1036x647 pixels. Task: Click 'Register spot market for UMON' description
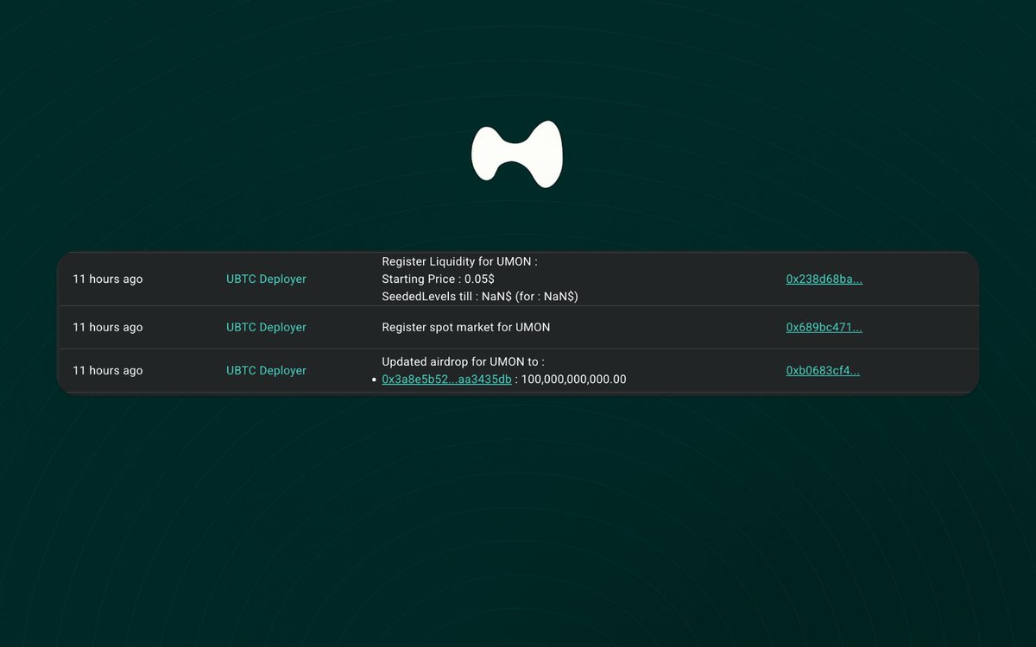465,327
